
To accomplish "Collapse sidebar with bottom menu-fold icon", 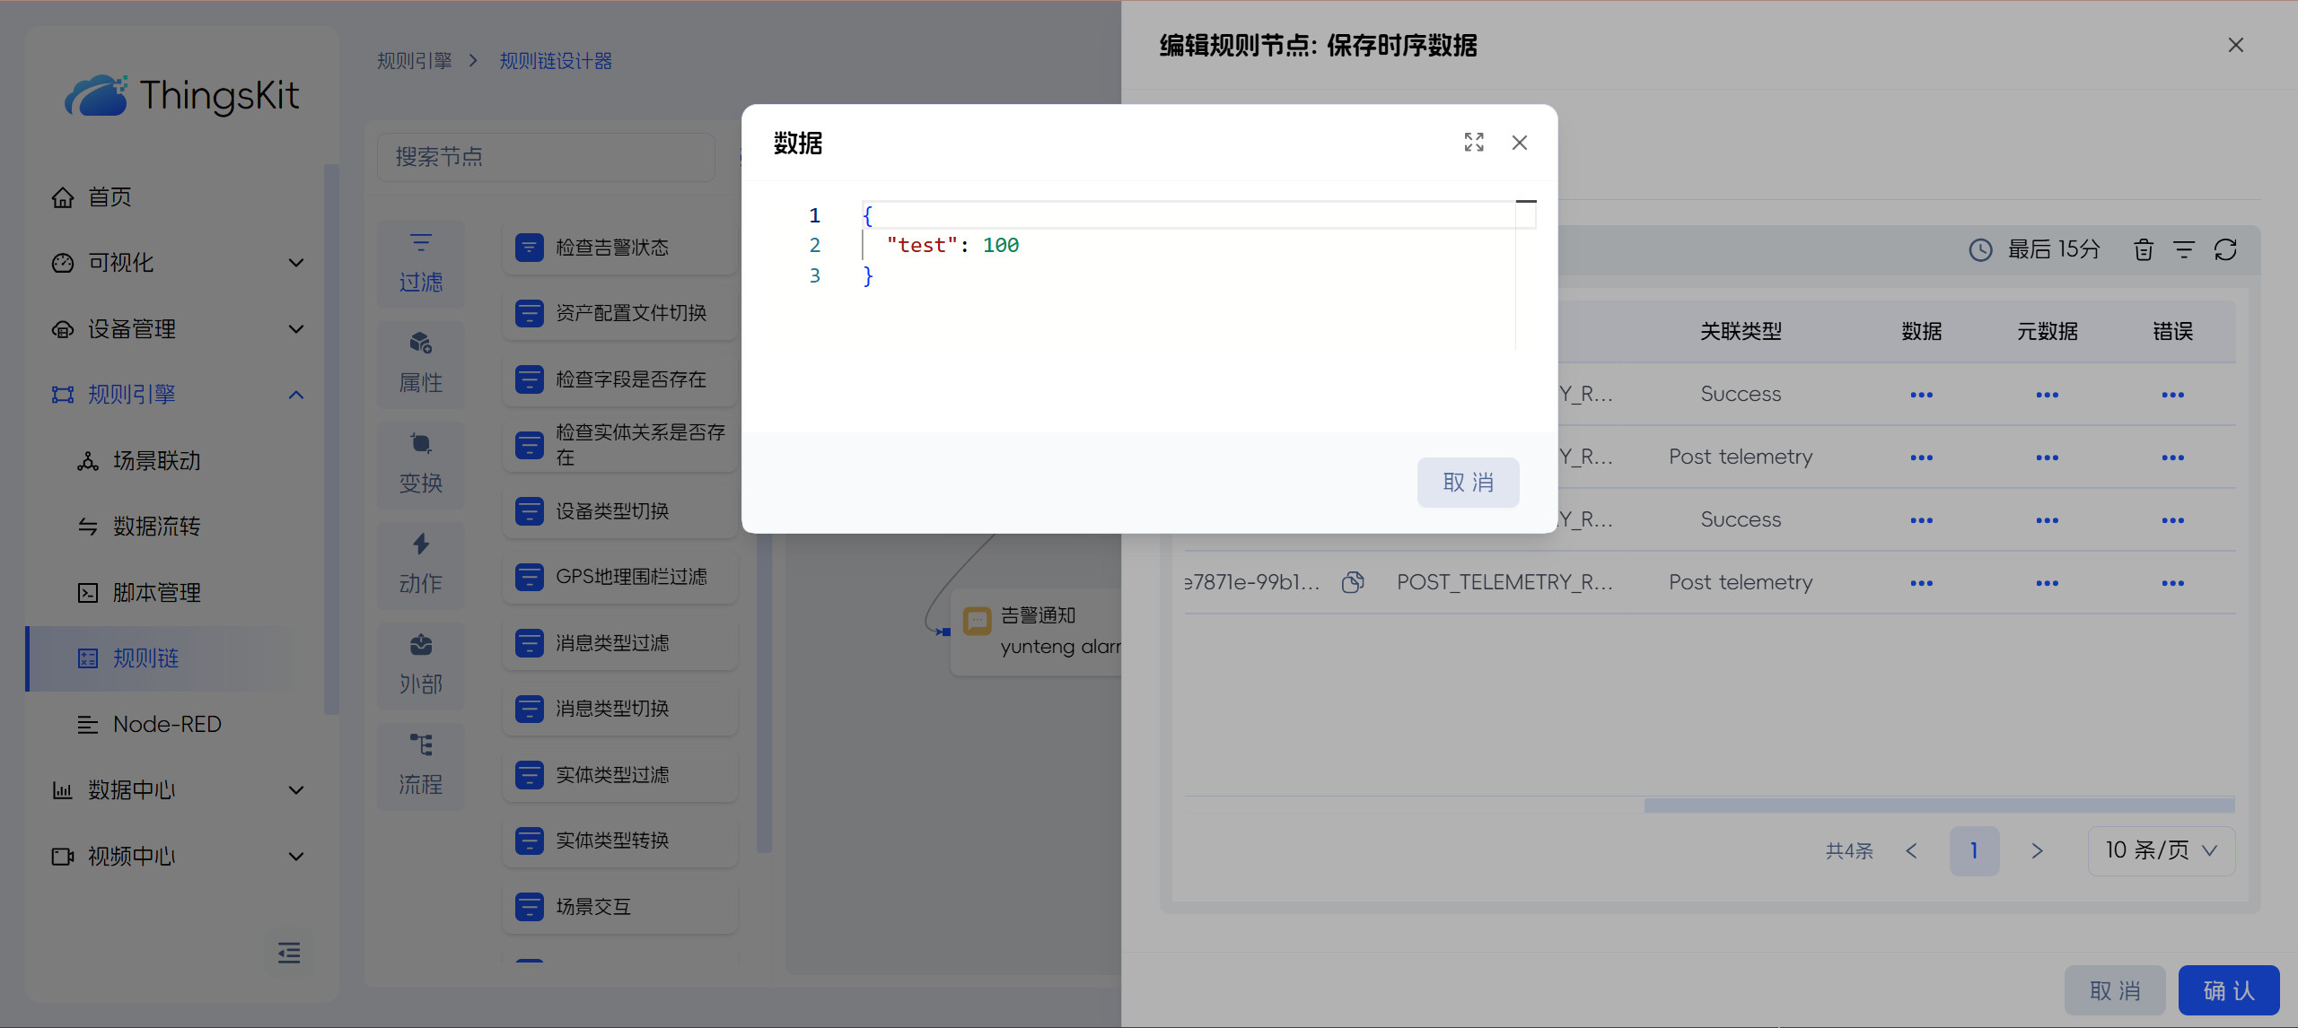I will tap(289, 953).
